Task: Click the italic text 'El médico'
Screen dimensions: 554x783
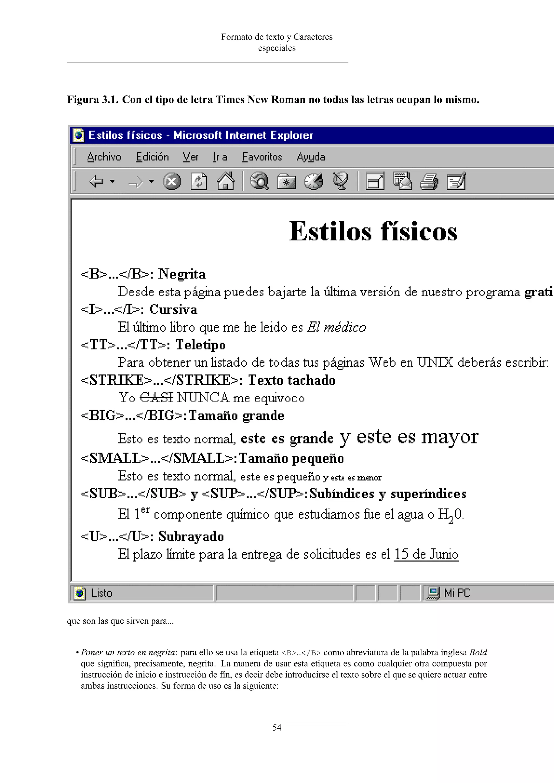Action: click(x=336, y=327)
